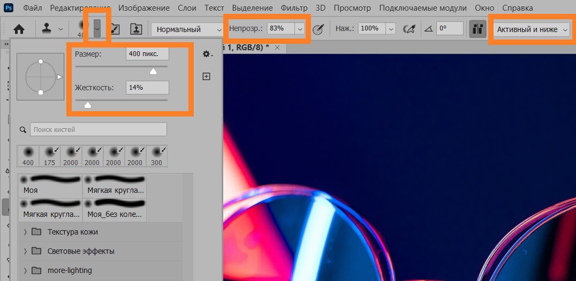The width and height of the screenshot is (576, 281).
Task: Click the Световые эффекты folder name
Action: coord(81,251)
